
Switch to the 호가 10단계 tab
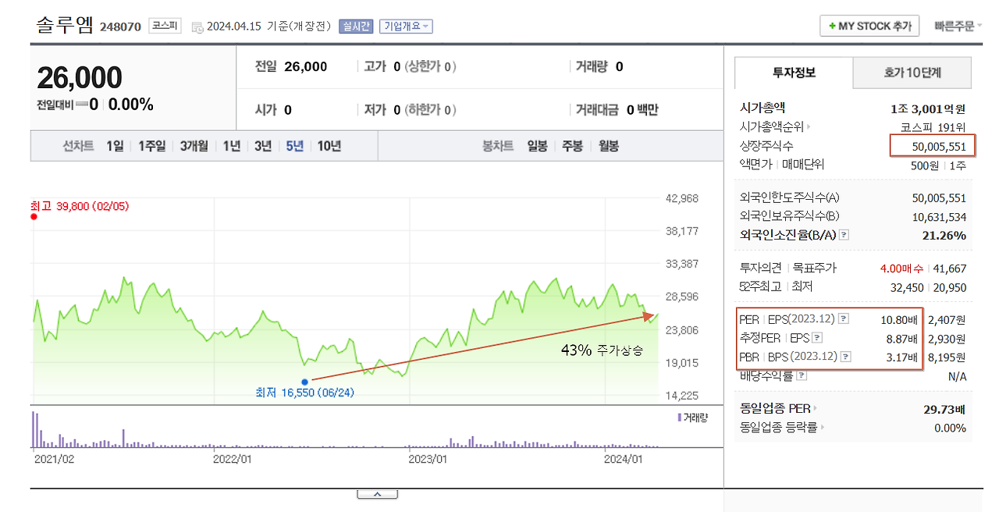click(910, 72)
